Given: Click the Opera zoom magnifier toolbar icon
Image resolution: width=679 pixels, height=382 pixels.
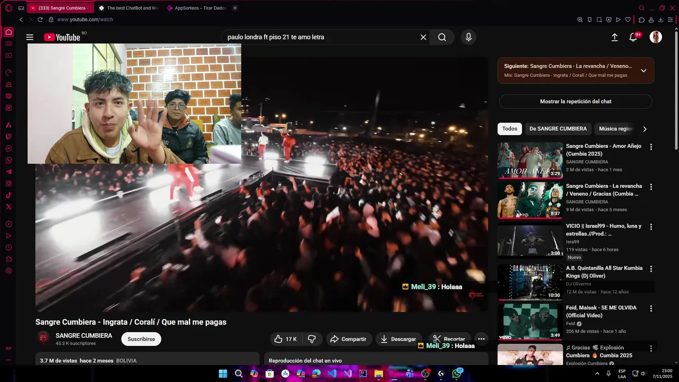Looking at the screenshot, I should point(580,20).
